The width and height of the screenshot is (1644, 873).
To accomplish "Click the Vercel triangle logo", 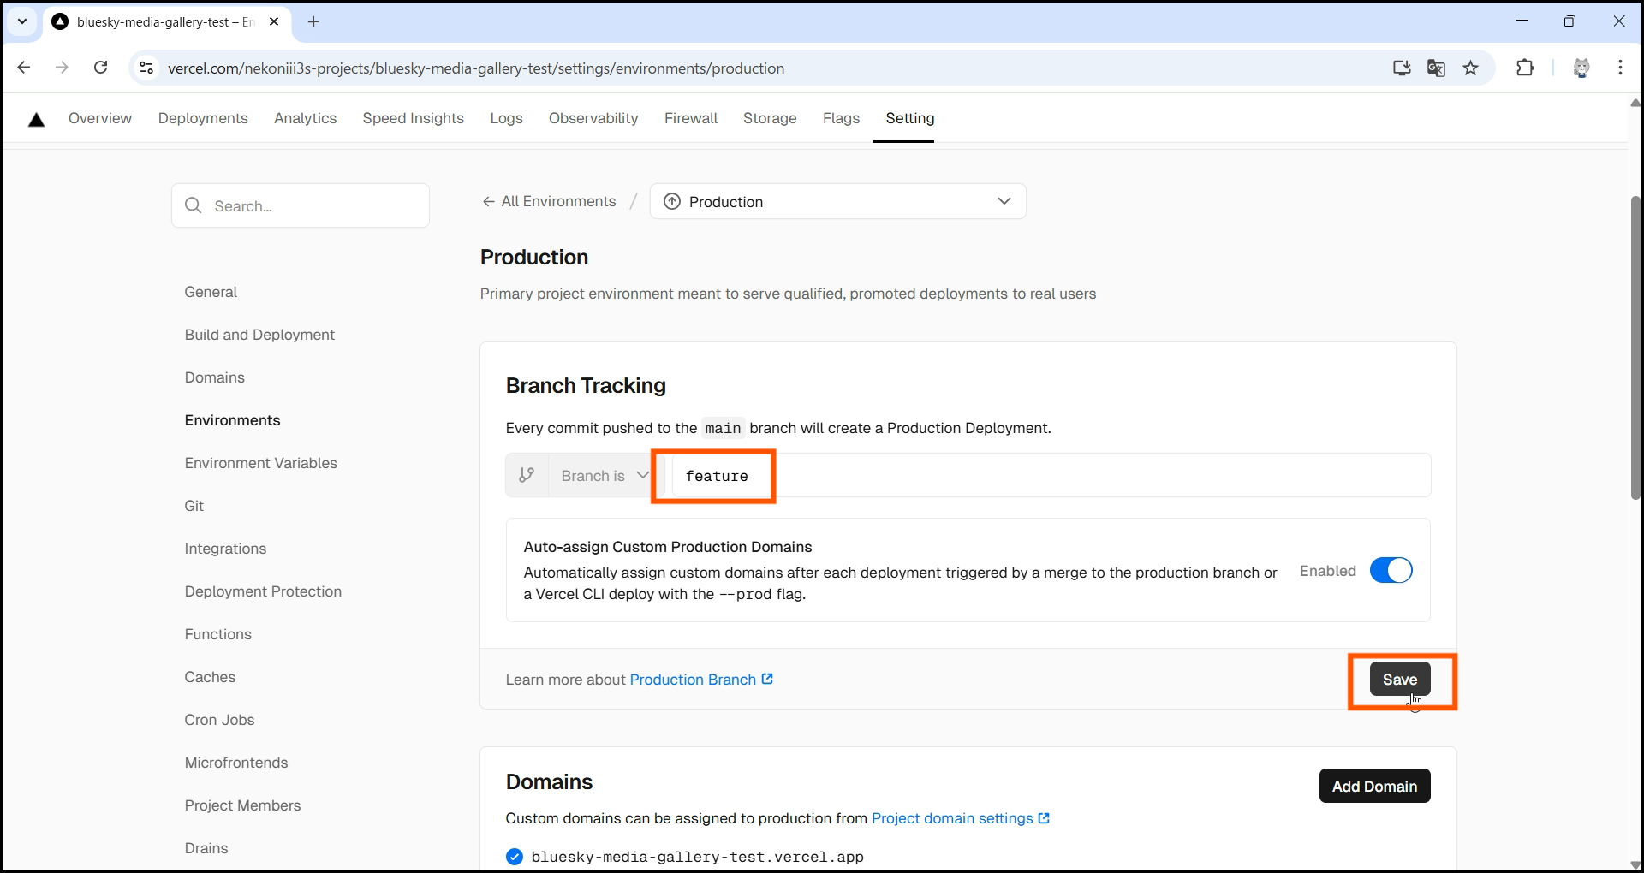I will click(x=36, y=120).
